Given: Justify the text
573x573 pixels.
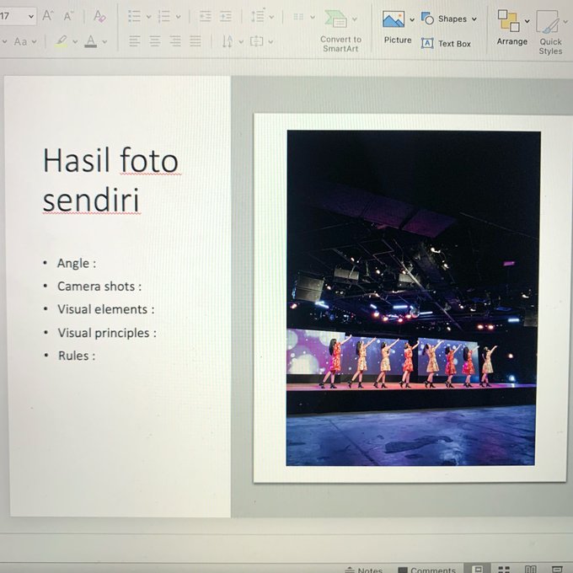Looking at the screenshot, I should 195,41.
